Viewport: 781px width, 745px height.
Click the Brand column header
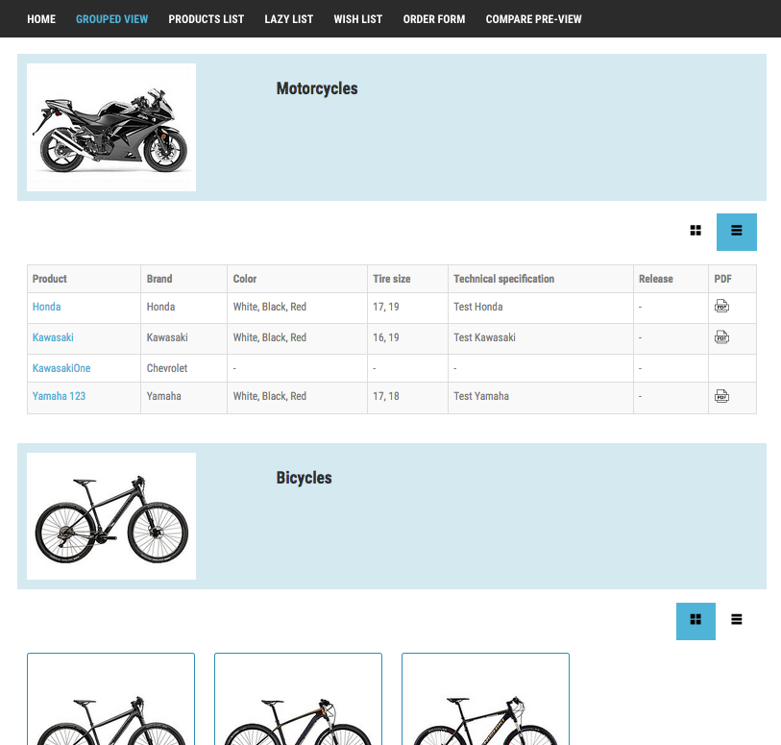click(x=183, y=279)
